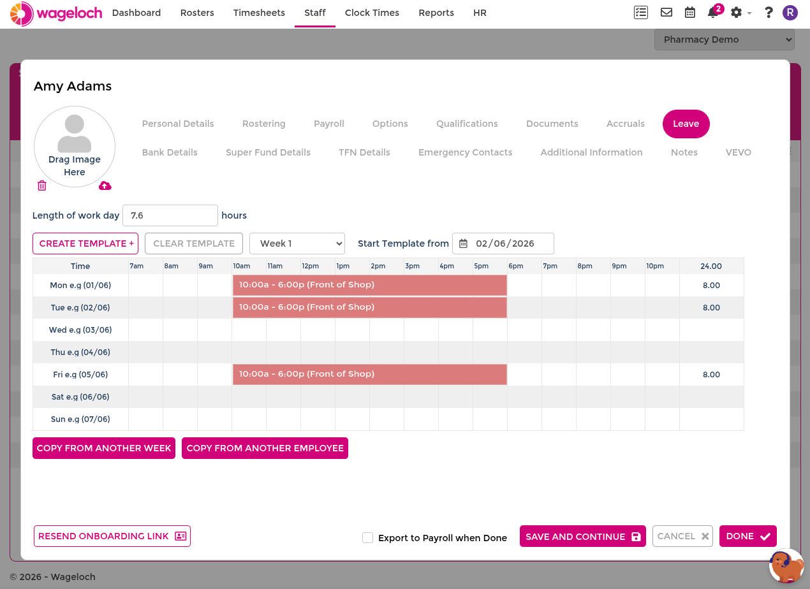Switch to TFN Details tab

364,152
